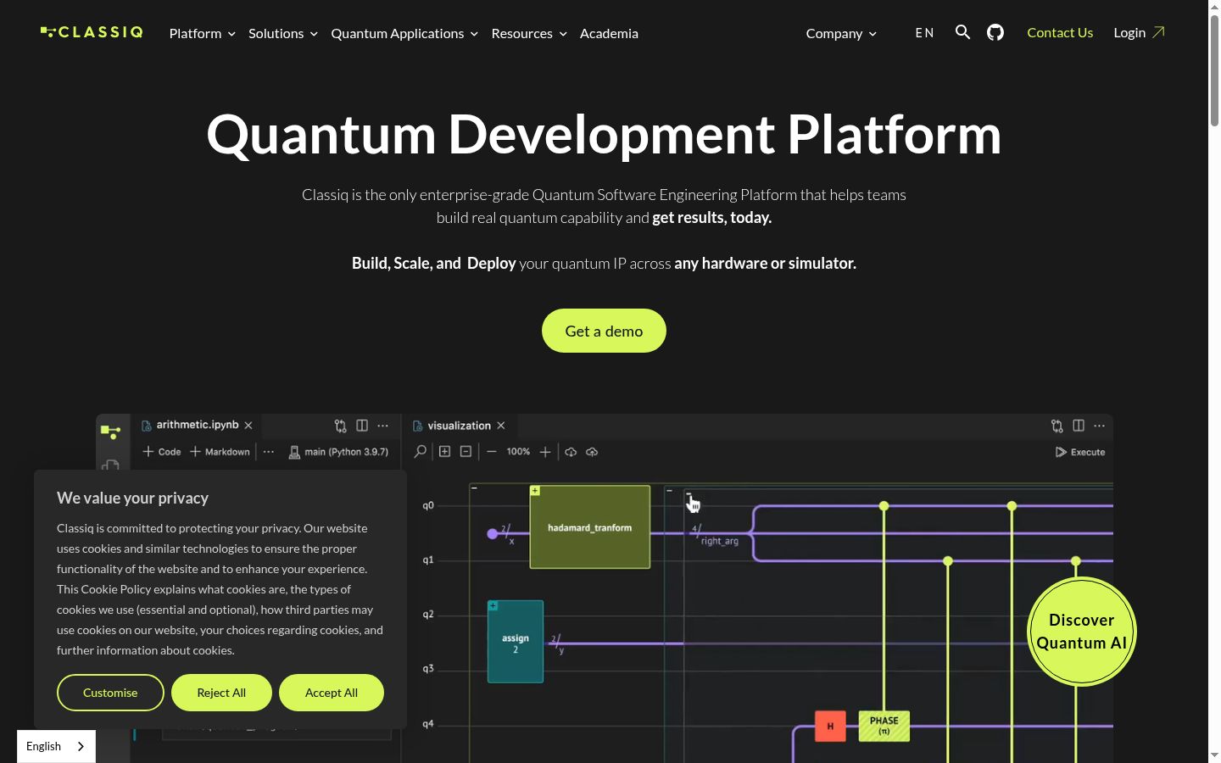
Task: Click the Execute button
Action: tap(1080, 452)
